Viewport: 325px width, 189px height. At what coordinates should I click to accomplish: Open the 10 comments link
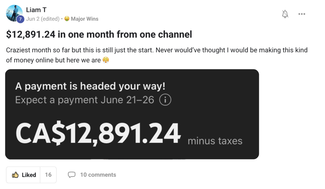coord(98,175)
